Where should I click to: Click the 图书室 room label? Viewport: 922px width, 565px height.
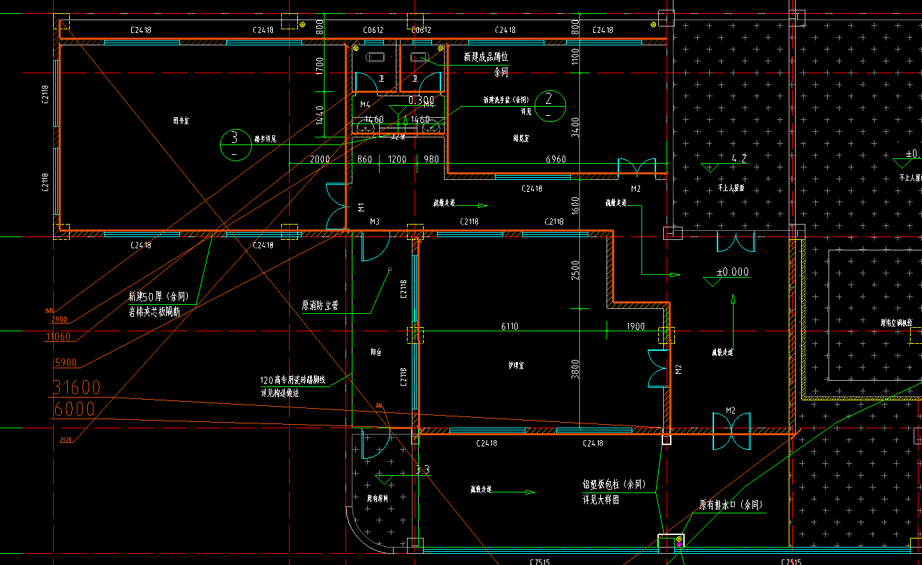(x=181, y=121)
